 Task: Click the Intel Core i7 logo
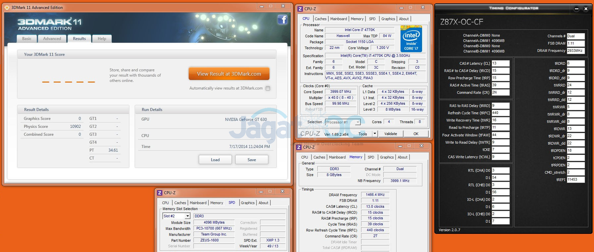411,39
